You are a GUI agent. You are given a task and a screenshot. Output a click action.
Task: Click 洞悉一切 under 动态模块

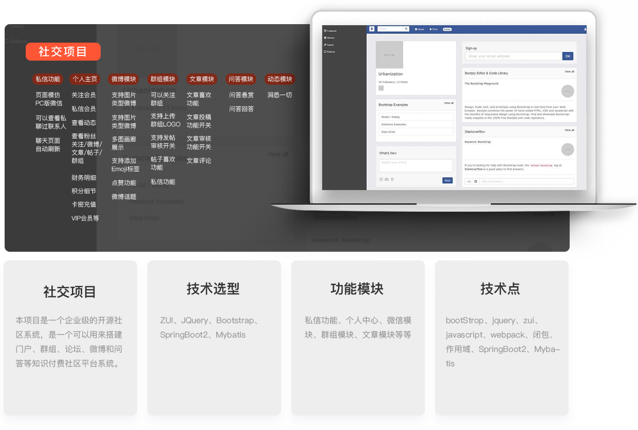tap(279, 95)
